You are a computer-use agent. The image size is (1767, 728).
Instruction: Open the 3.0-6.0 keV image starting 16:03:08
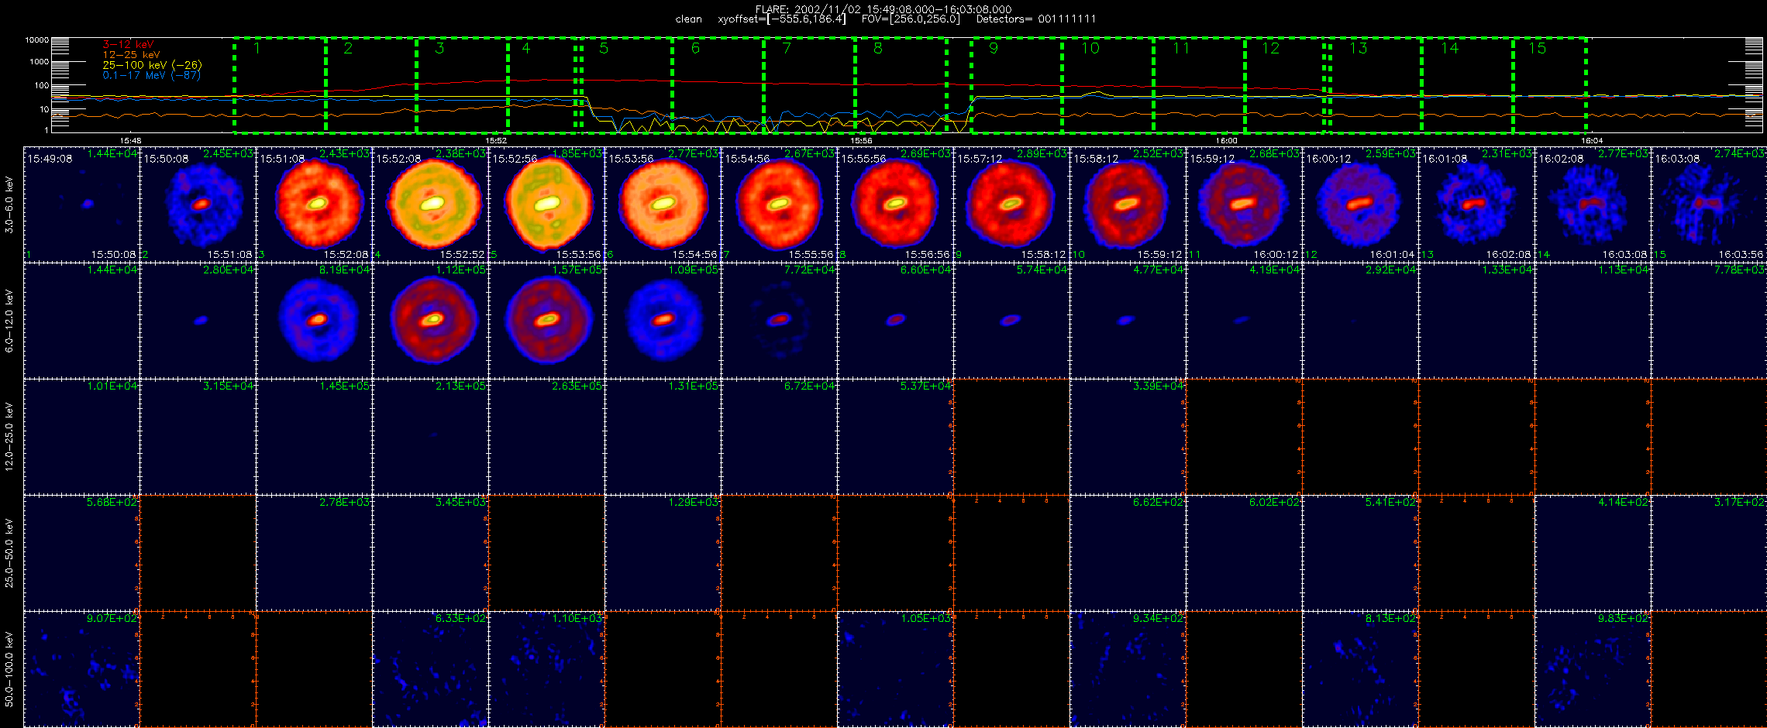click(1709, 204)
